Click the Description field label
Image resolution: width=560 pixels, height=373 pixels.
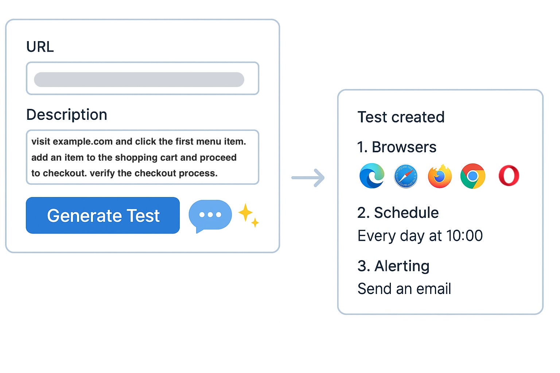tap(67, 115)
